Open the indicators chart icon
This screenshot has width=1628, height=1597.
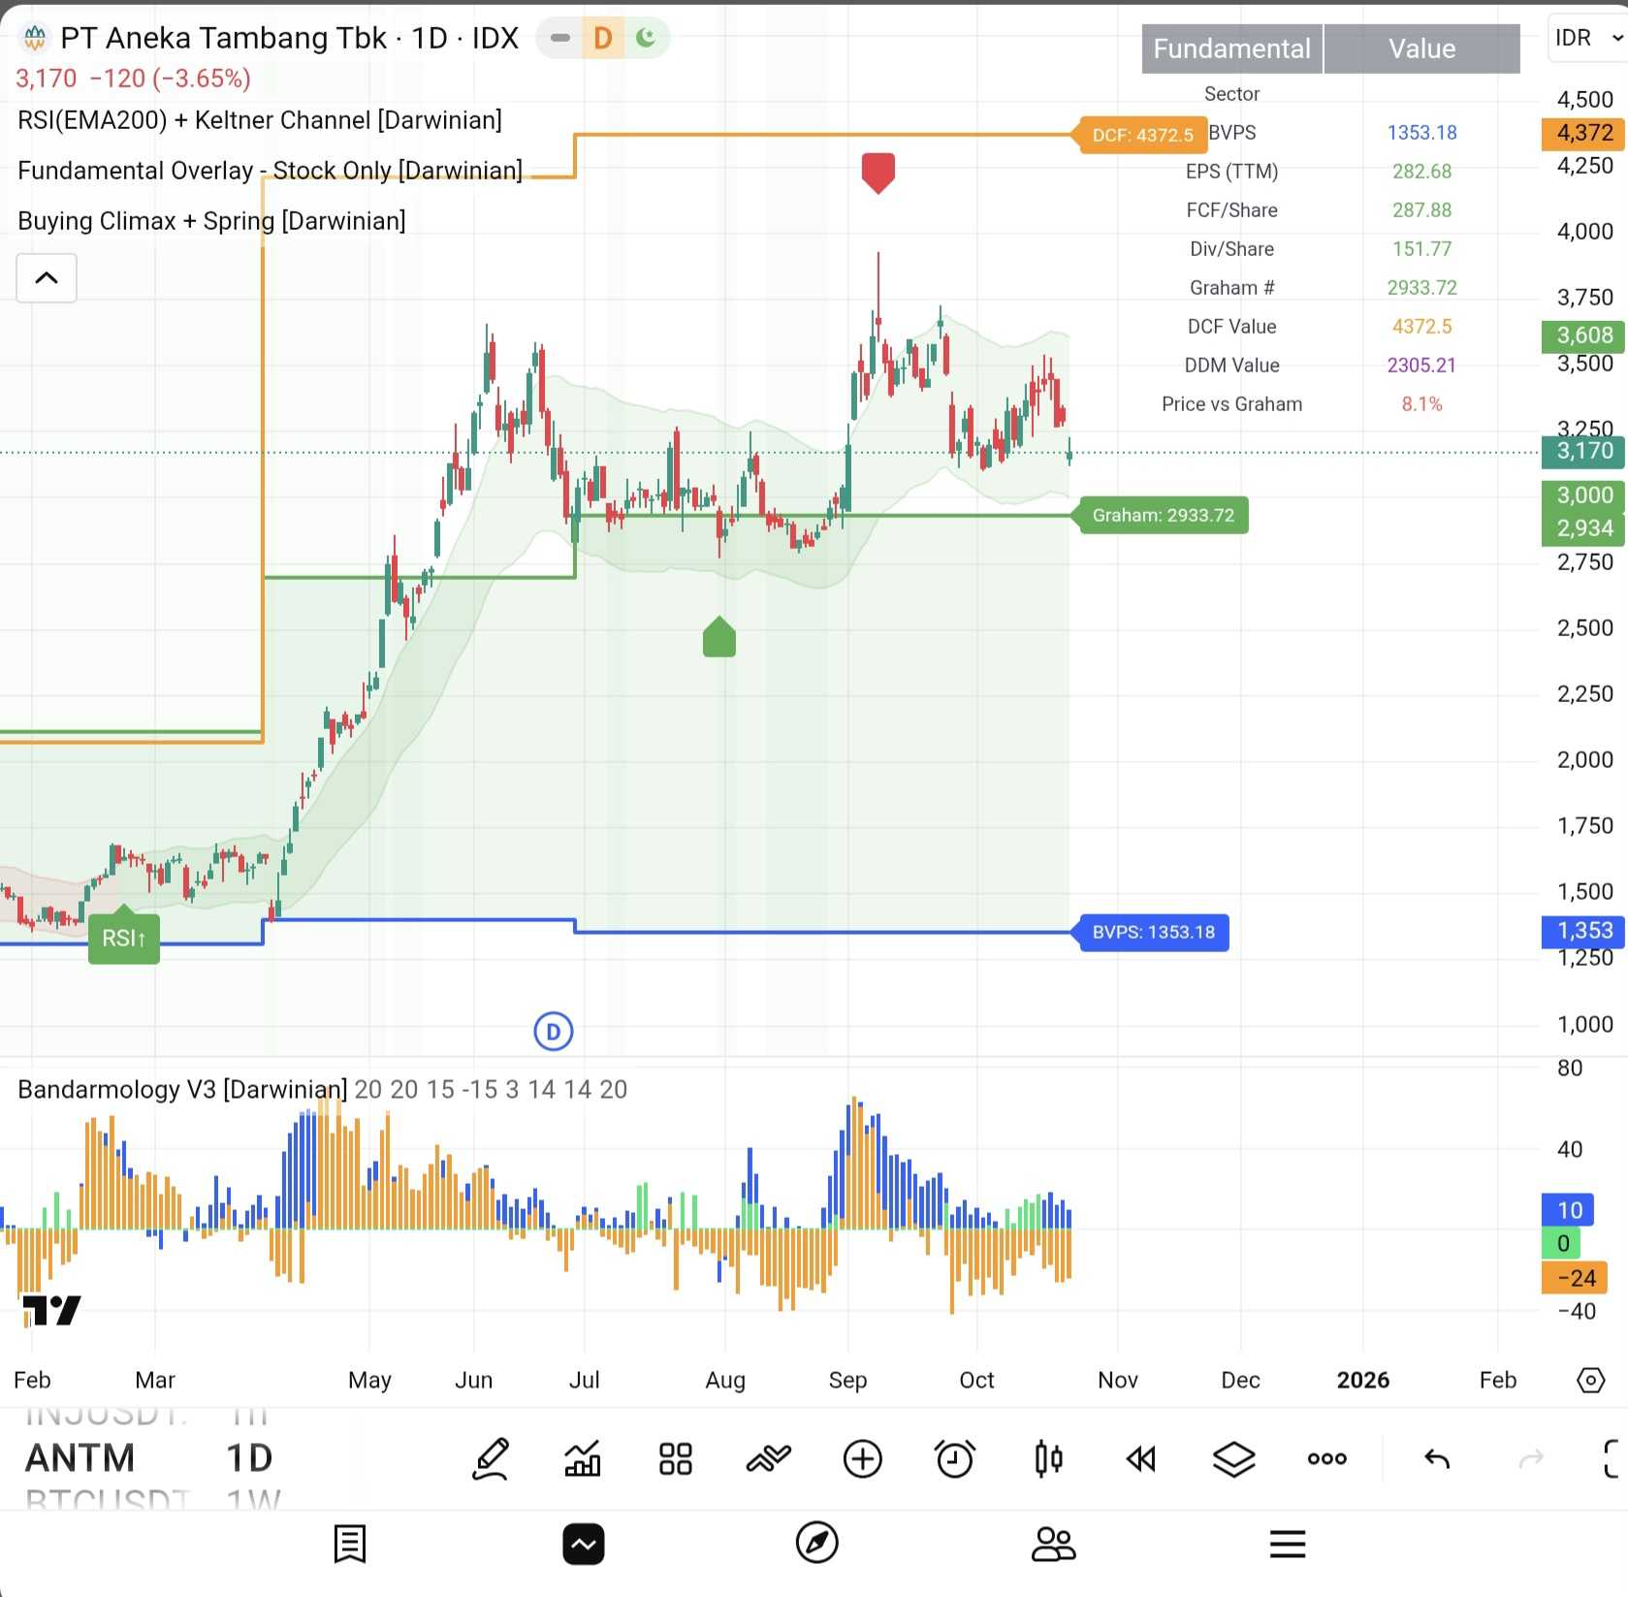point(583,1458)
